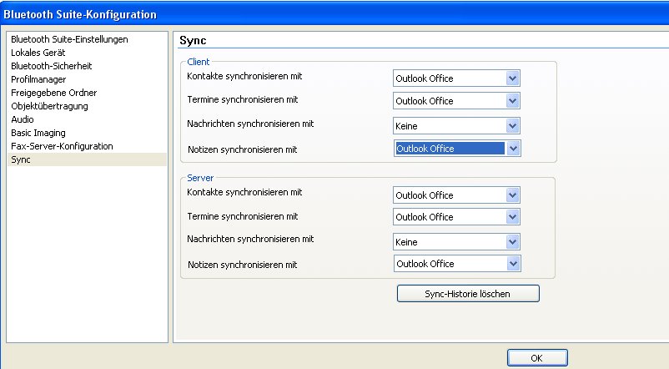Open Lokales Gerät settings page
The height and width of the screenshot is (369, 669).
(x=38, y=53)
